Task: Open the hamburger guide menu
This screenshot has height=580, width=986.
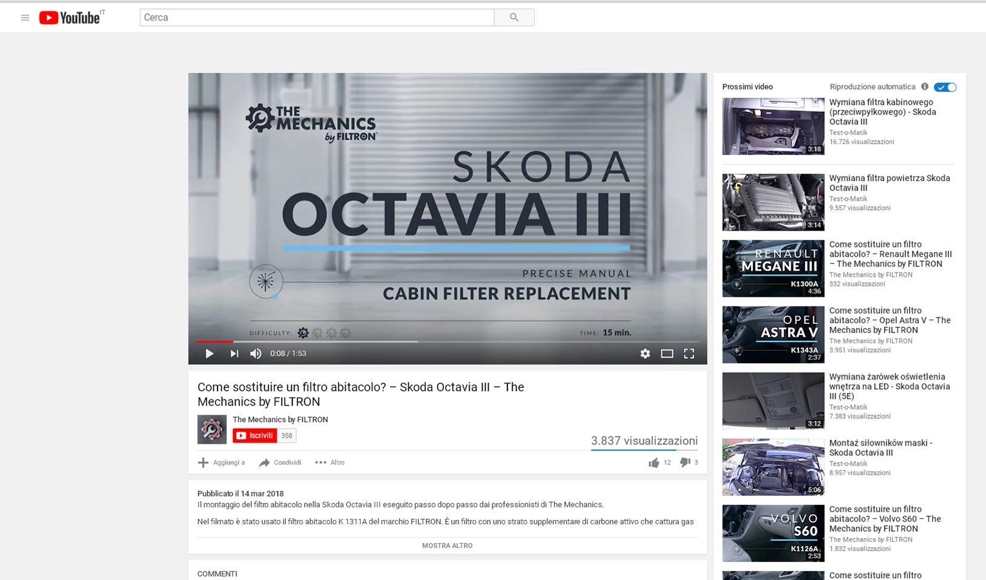Action: tap(25, 18)
